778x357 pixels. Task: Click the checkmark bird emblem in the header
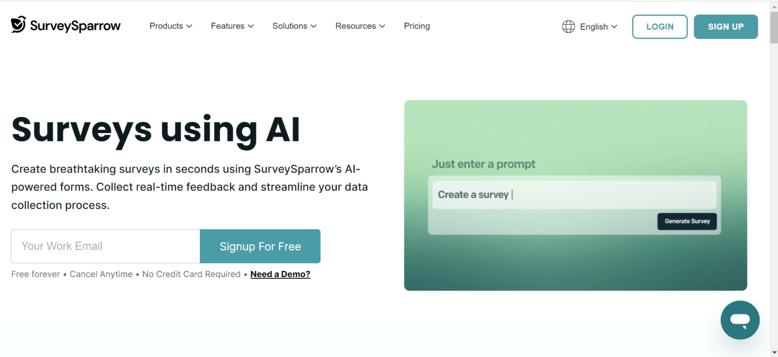18,24
